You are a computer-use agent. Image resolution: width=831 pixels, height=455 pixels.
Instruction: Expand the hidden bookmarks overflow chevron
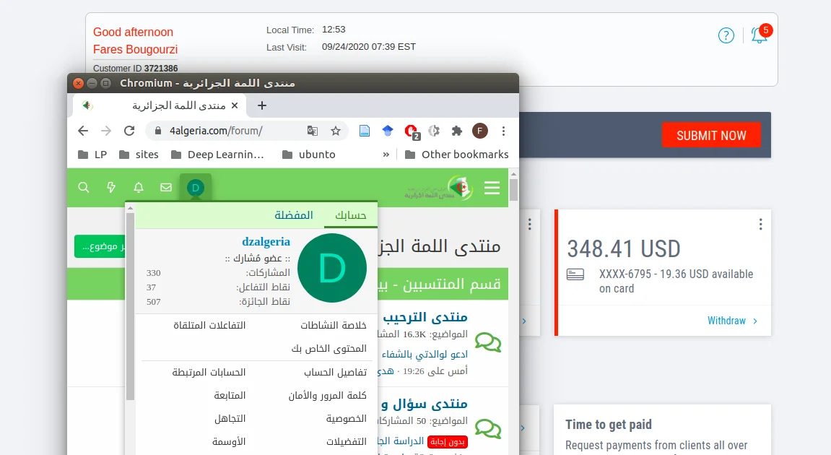coord(386,154)
